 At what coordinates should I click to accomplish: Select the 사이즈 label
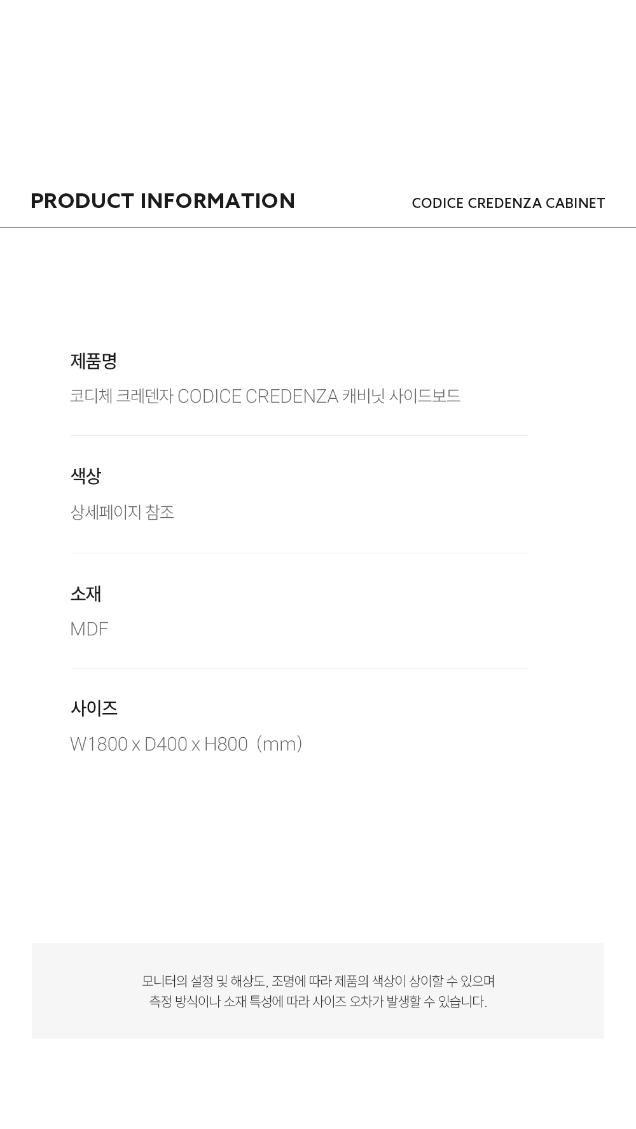pos(93,708)
